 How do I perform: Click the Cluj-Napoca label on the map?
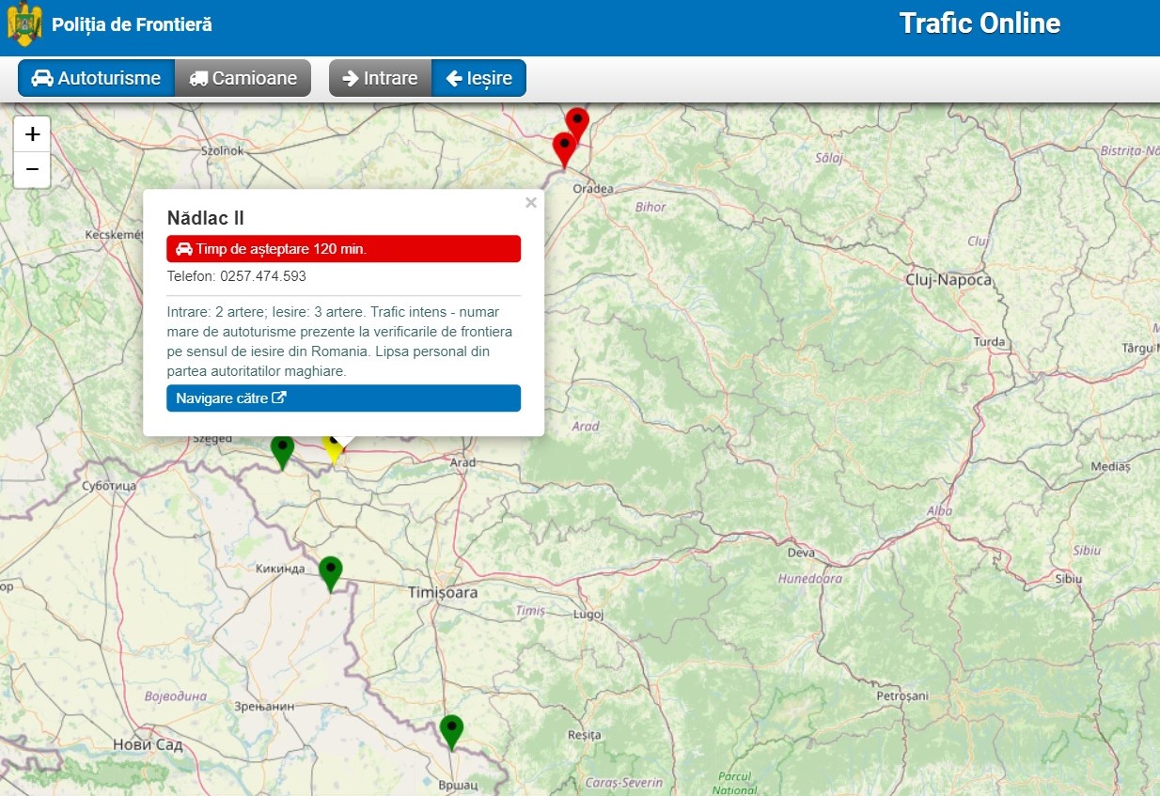[x=948, y=280]
